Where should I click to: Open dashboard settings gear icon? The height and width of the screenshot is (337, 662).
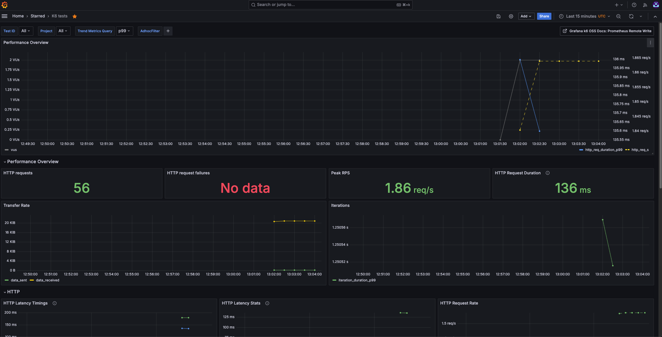(x=511, y=16)
